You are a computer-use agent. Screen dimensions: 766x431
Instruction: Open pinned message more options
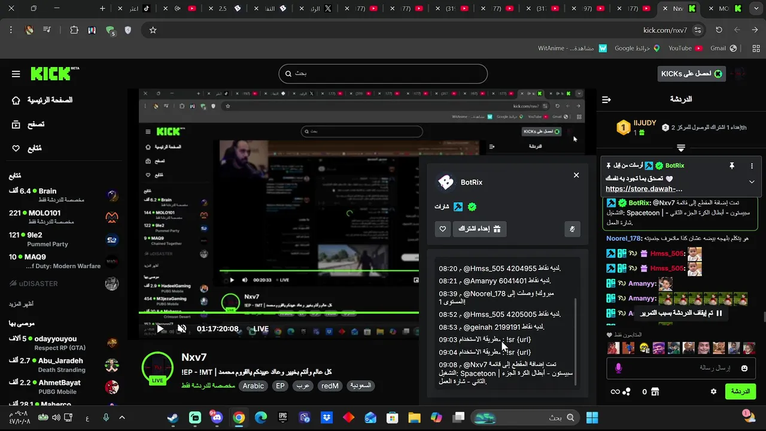pos(752,166)
